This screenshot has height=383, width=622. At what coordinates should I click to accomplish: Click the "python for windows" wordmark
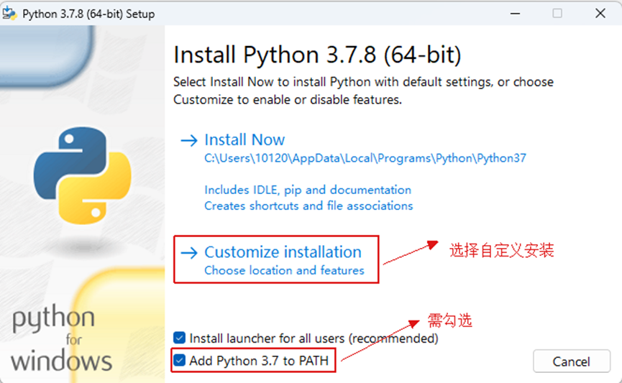tap(62, 339)
